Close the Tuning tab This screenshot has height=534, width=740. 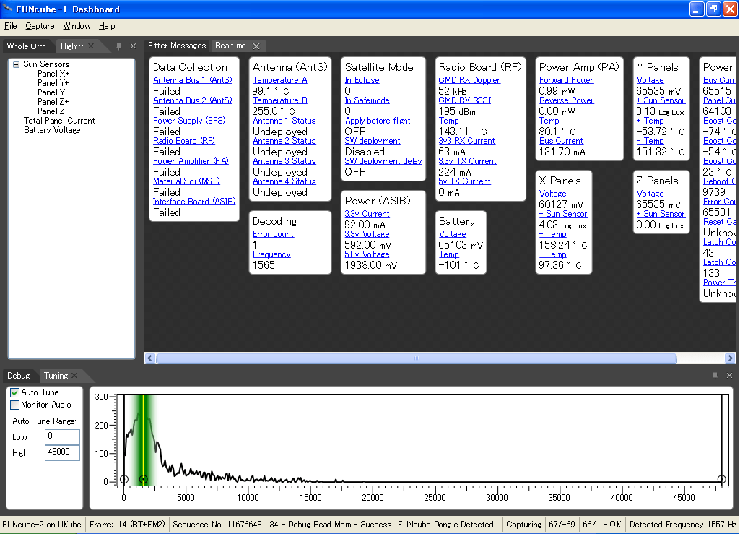click(74, 376)
